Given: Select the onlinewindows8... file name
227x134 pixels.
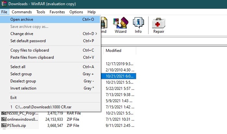Looking at the screenshot, I should click(x=22, y=119).
